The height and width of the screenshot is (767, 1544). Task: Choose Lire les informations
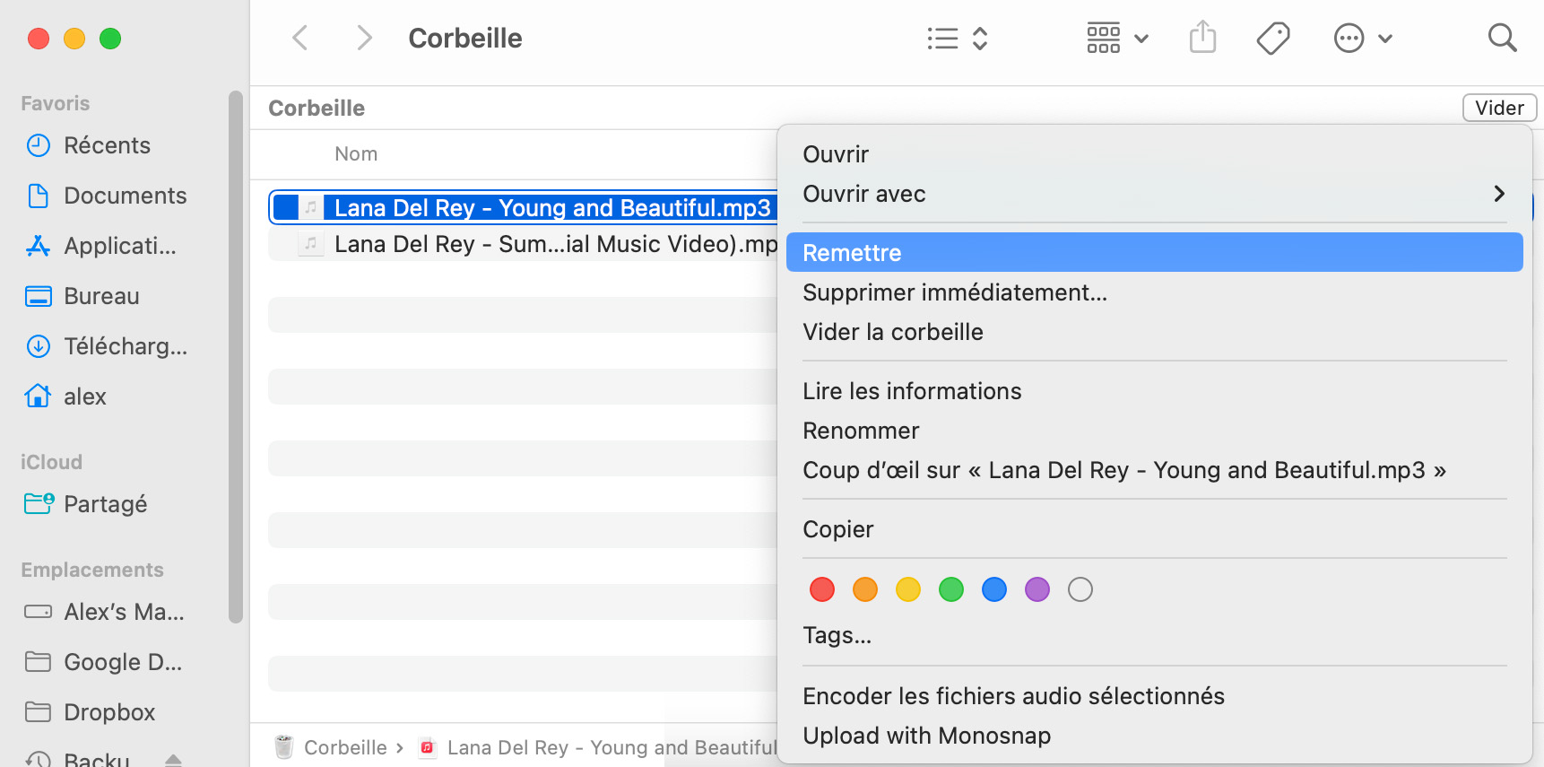[1155, 391]
